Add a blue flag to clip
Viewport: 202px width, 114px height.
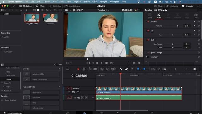(138, 69)
